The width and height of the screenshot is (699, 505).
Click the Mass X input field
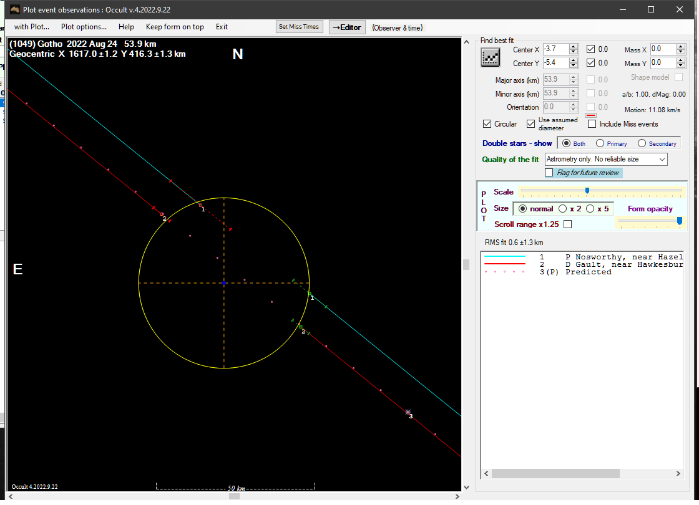pyautogui.click(x=663, y=49)
